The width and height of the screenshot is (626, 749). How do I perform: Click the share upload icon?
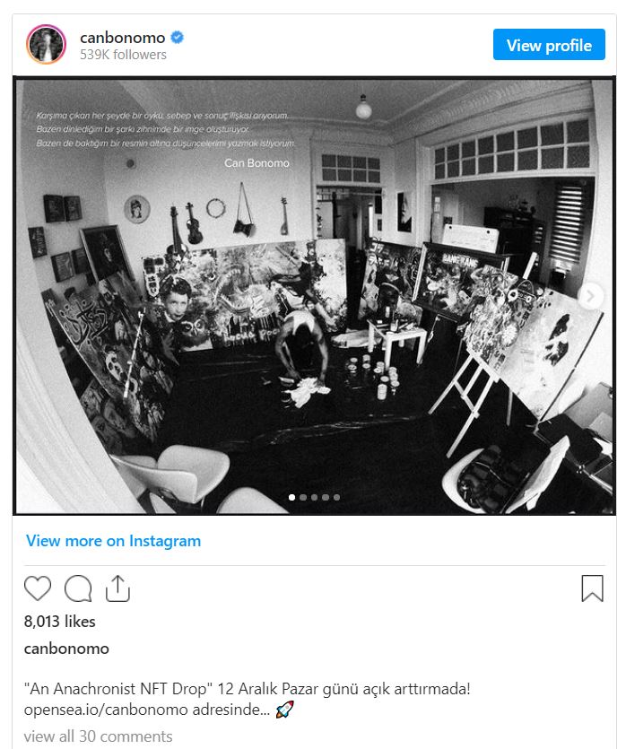click(x=117, y=588)
